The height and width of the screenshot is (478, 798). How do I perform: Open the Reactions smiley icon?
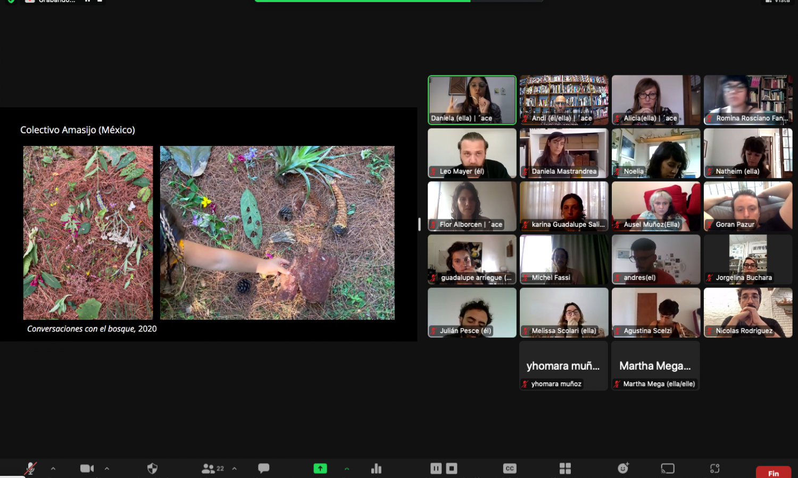pyautogui.click(x=623, y=468)
